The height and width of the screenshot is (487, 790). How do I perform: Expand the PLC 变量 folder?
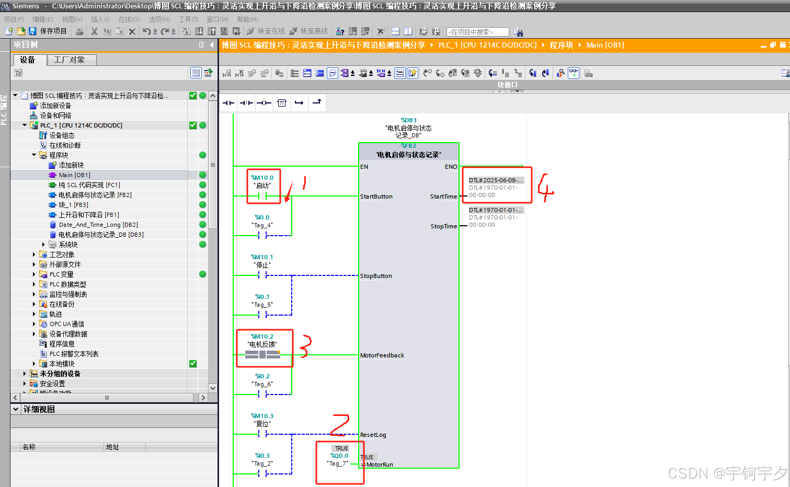pos(34,274)
